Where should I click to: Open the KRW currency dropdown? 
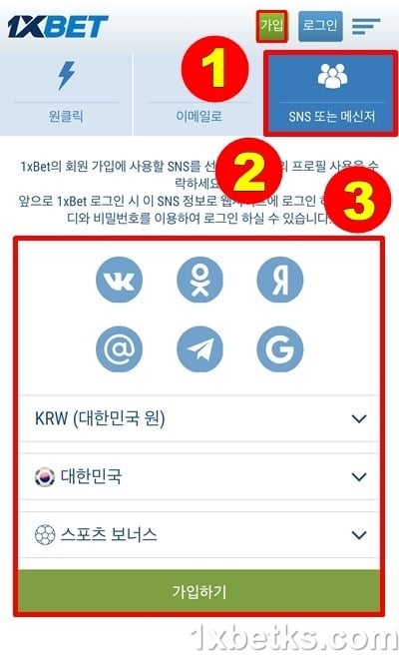pyautogui.click(x=199, y=418)
